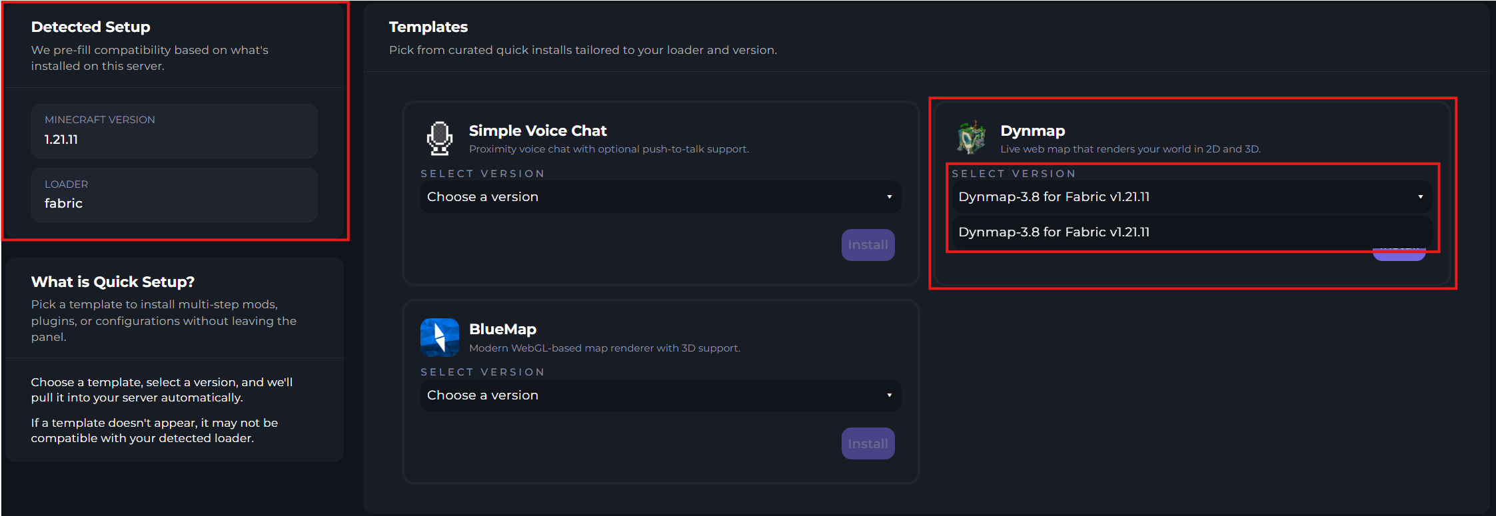Click the What is Quick Setup? heading

tap(113, 282)
